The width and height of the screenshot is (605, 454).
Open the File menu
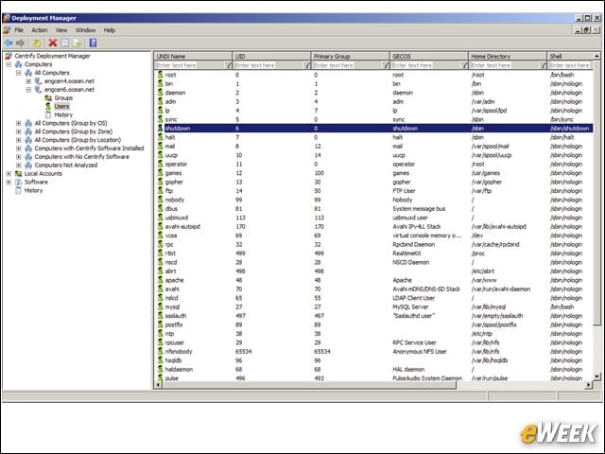coord(19,30)
